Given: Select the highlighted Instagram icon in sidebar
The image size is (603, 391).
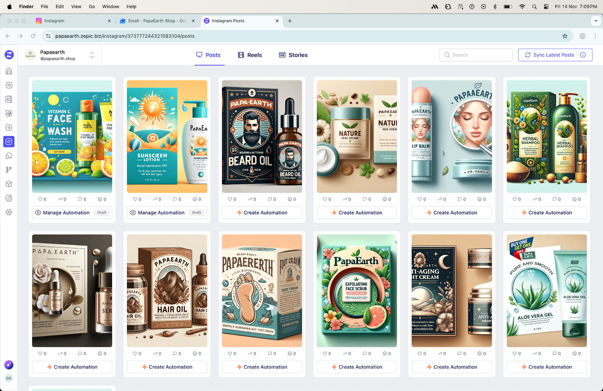Looking at the screenshot, I should [9, 142].
